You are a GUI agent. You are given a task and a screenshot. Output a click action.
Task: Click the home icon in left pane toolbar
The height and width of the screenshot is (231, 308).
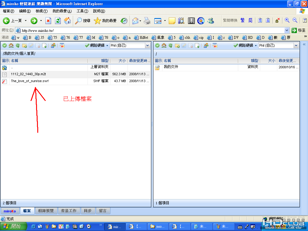11,46
